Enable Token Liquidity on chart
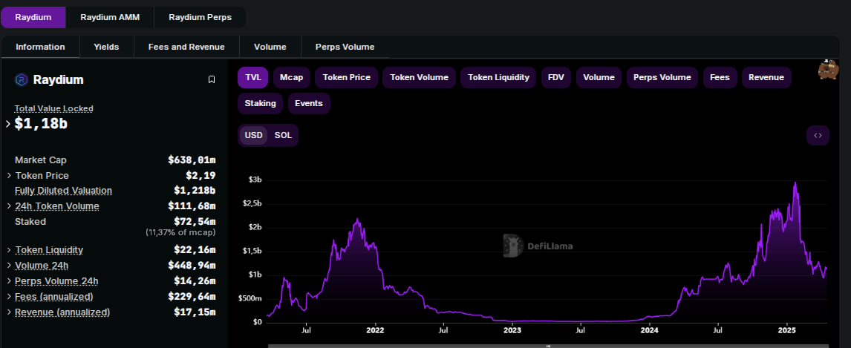This screenshot has height=348, width=851. click(498, 77)
